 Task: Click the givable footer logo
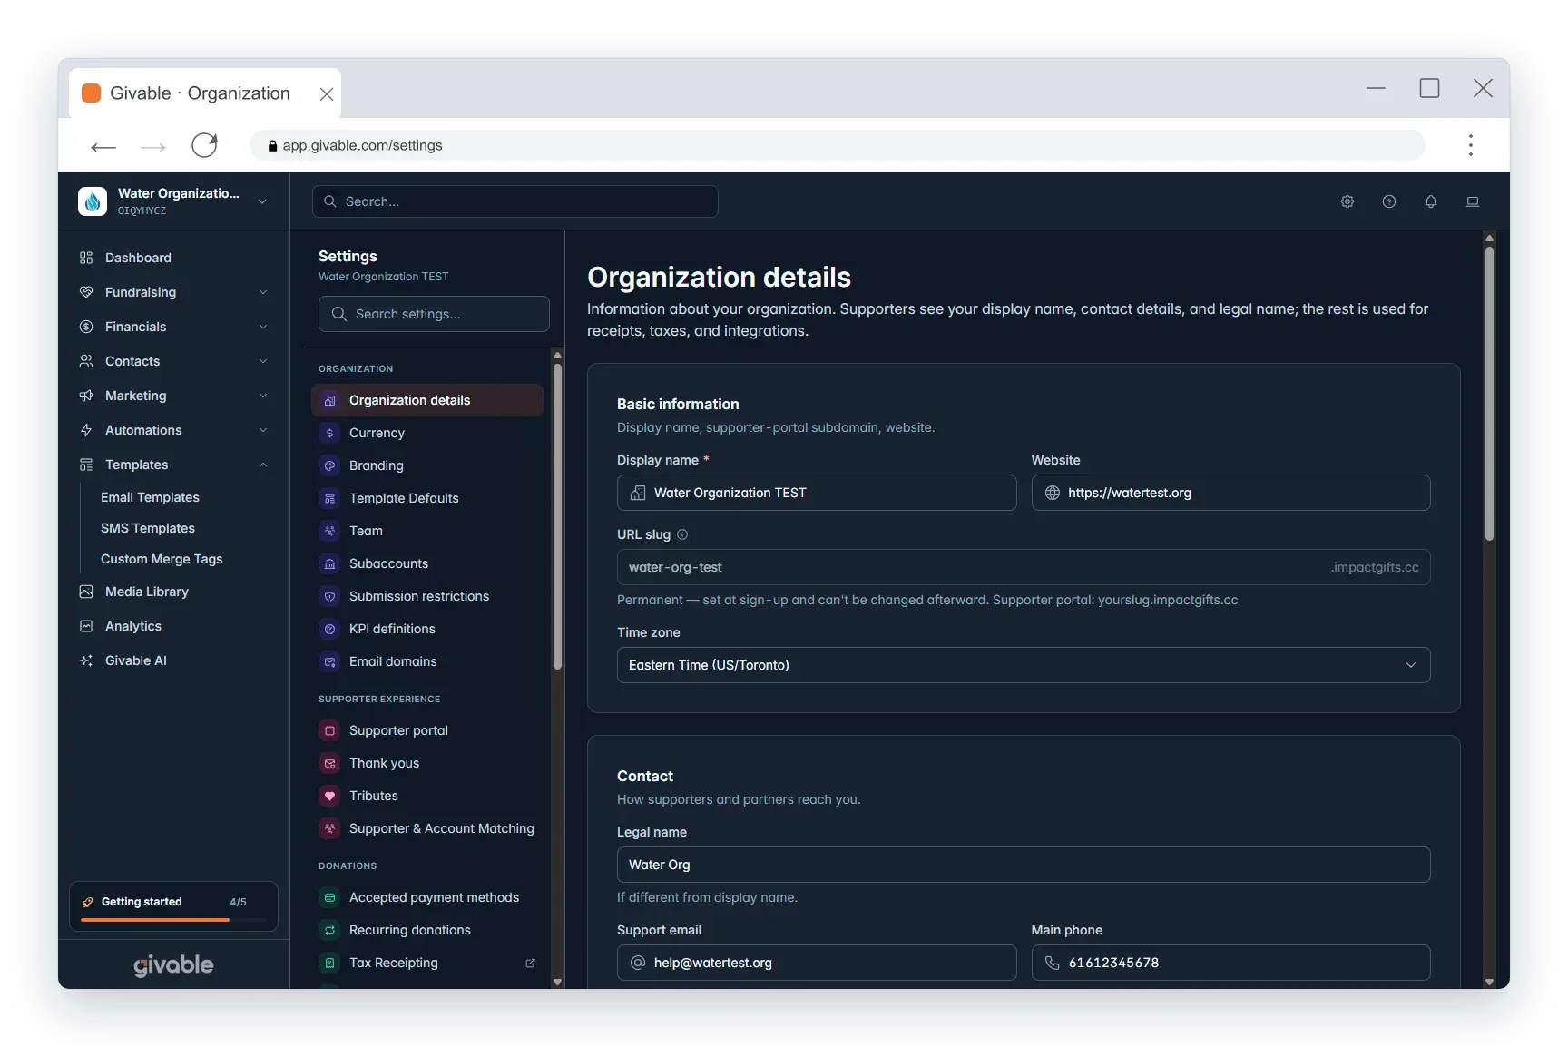coord(173,965)
